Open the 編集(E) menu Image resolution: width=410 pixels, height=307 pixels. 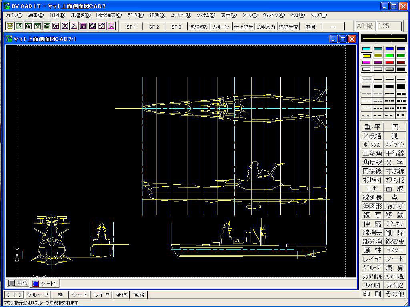[x=36, y=15]
